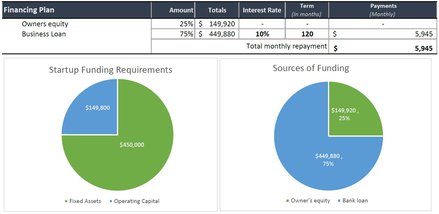Click the 10% interest rate cell
This screenshot has height=214, width=439.
(x=262, y=34)
